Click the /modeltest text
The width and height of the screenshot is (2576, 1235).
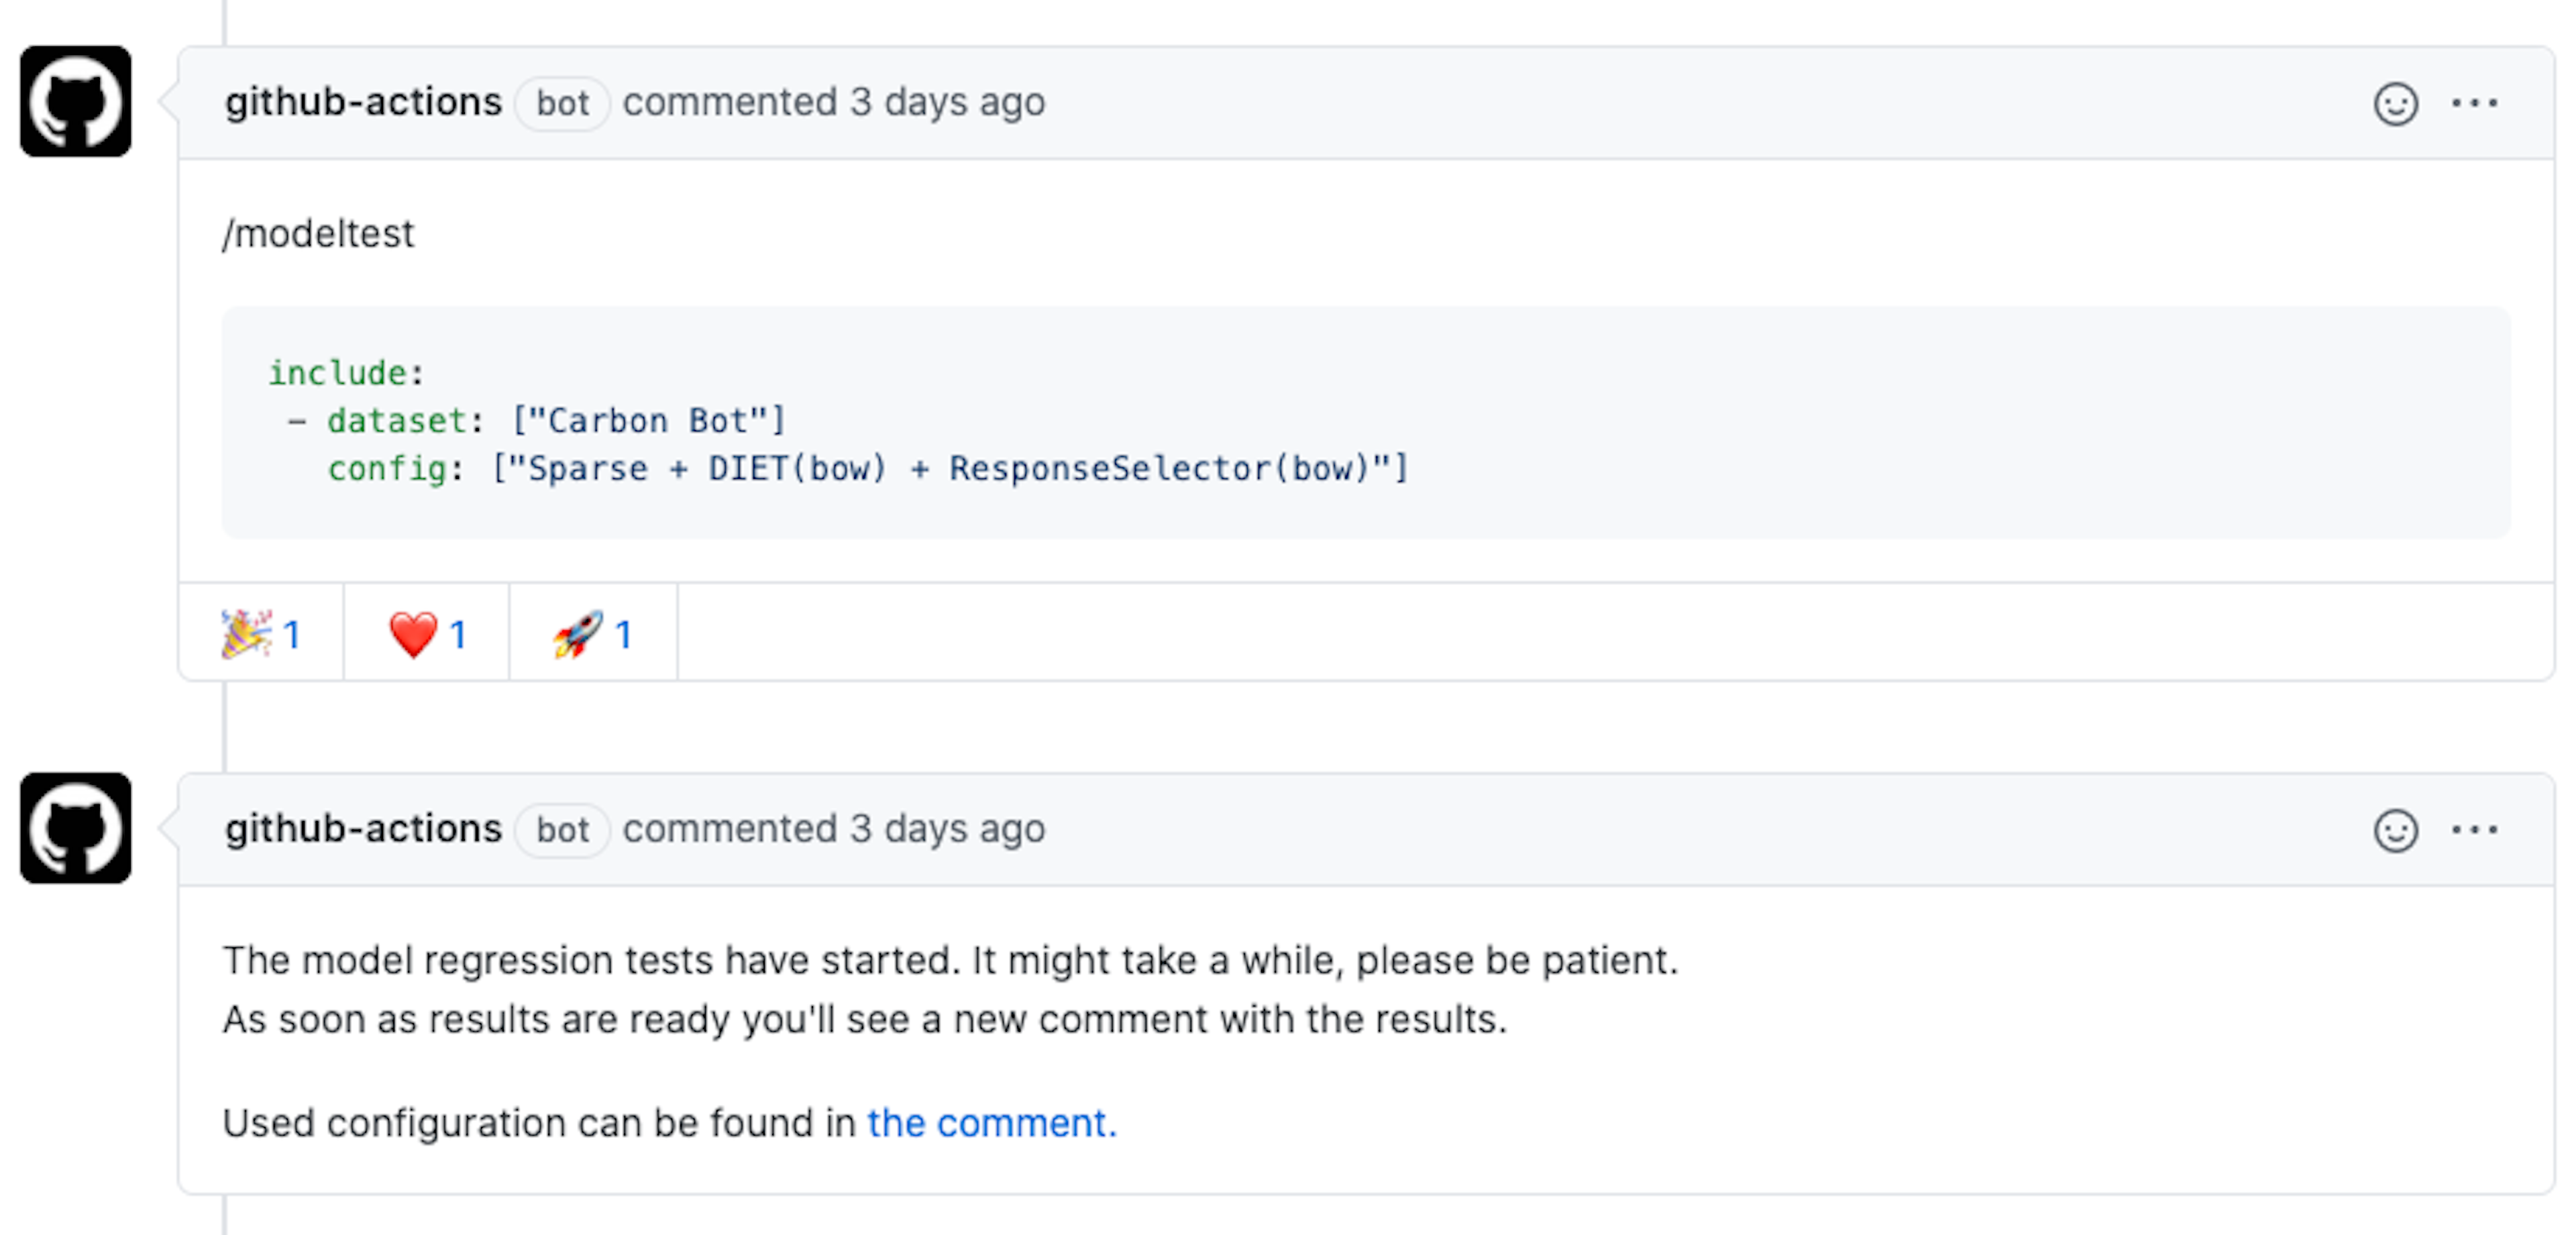318,234
